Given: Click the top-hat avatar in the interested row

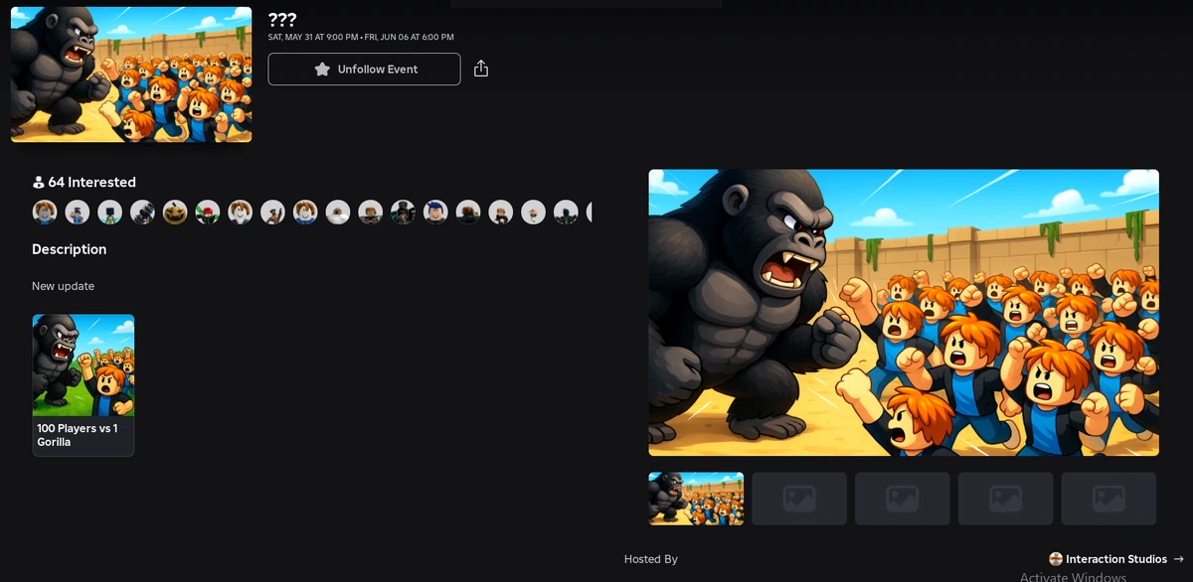Looking at the screenshot, I should coord(402,212).
